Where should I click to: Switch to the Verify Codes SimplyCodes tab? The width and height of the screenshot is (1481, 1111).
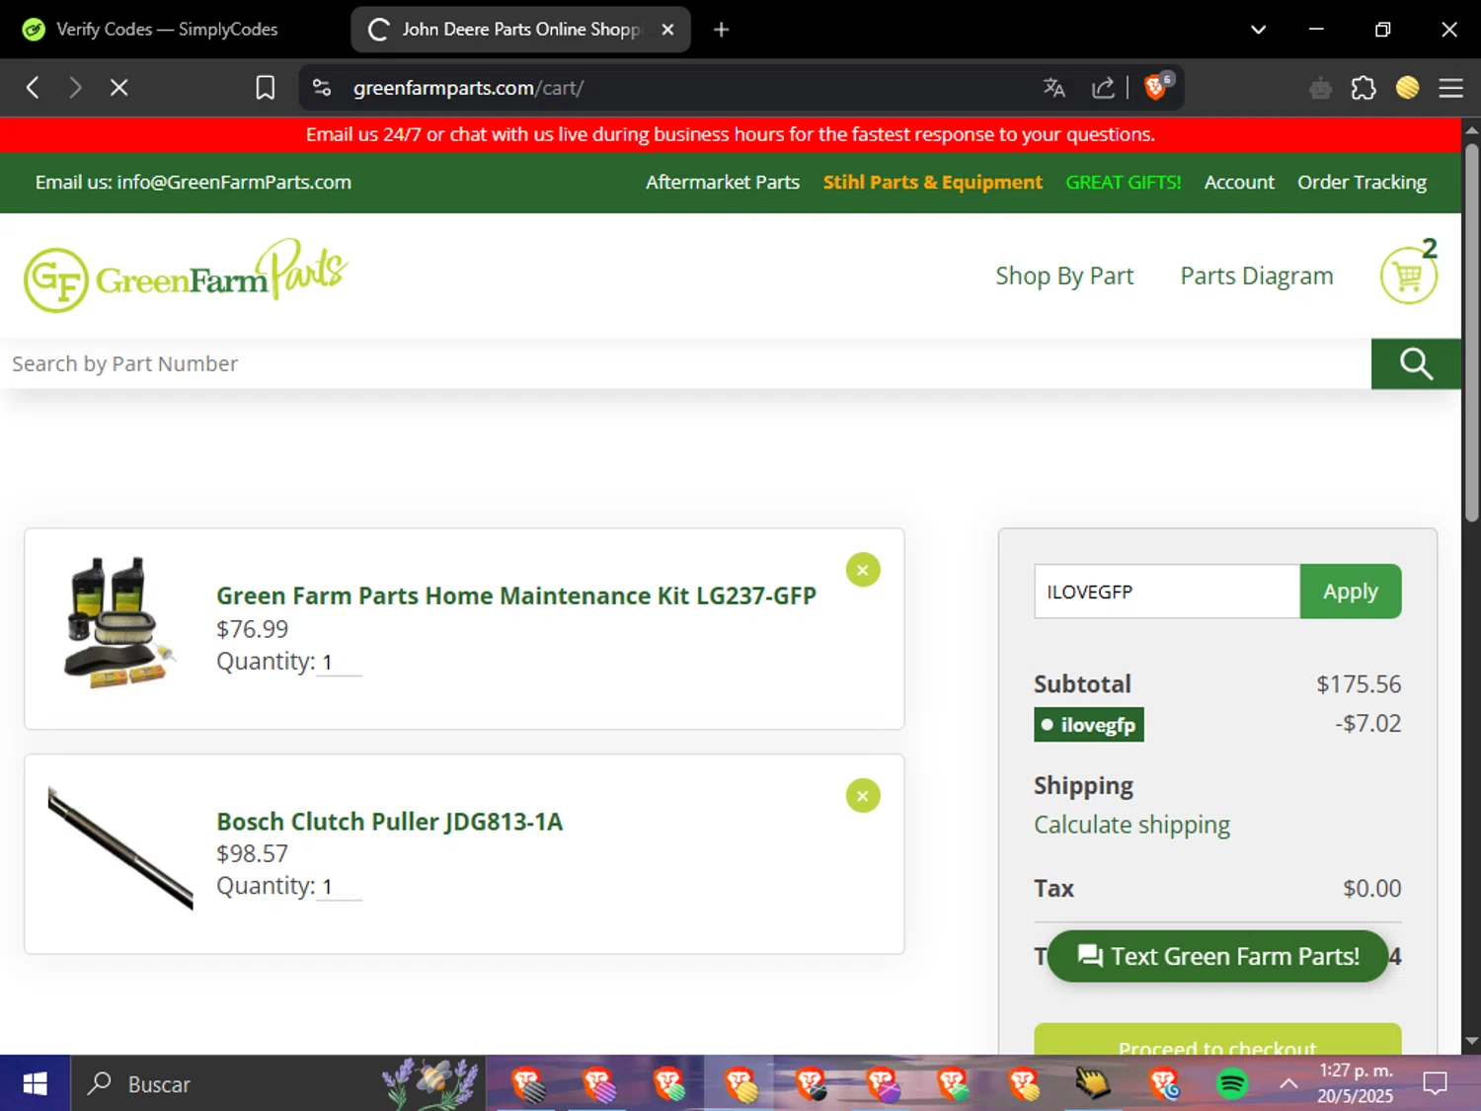click(x=168, y=30)
